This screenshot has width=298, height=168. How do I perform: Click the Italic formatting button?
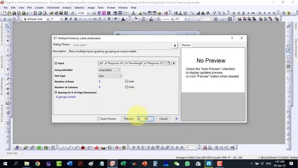[x=71, y=19]
